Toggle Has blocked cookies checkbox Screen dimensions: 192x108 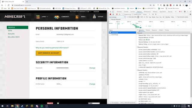176,17
